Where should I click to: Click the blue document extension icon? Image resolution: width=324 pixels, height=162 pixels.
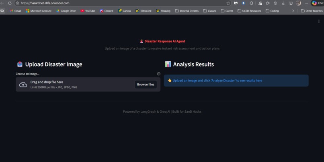coord(244,3)
